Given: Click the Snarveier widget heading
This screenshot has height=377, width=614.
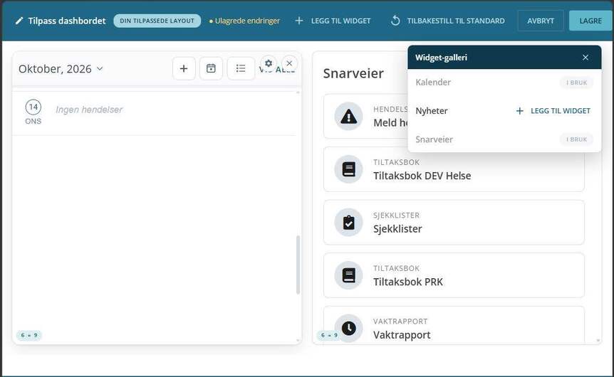Looking at the screenshot, I should click(x=353, y=73).
